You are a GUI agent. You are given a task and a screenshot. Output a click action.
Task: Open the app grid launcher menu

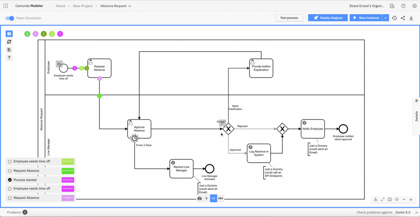[x=6, y=6]
